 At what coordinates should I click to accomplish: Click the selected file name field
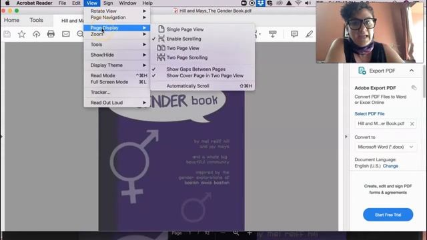[x=386, y=124]
